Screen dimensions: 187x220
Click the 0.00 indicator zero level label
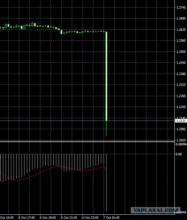pos(179,154)
